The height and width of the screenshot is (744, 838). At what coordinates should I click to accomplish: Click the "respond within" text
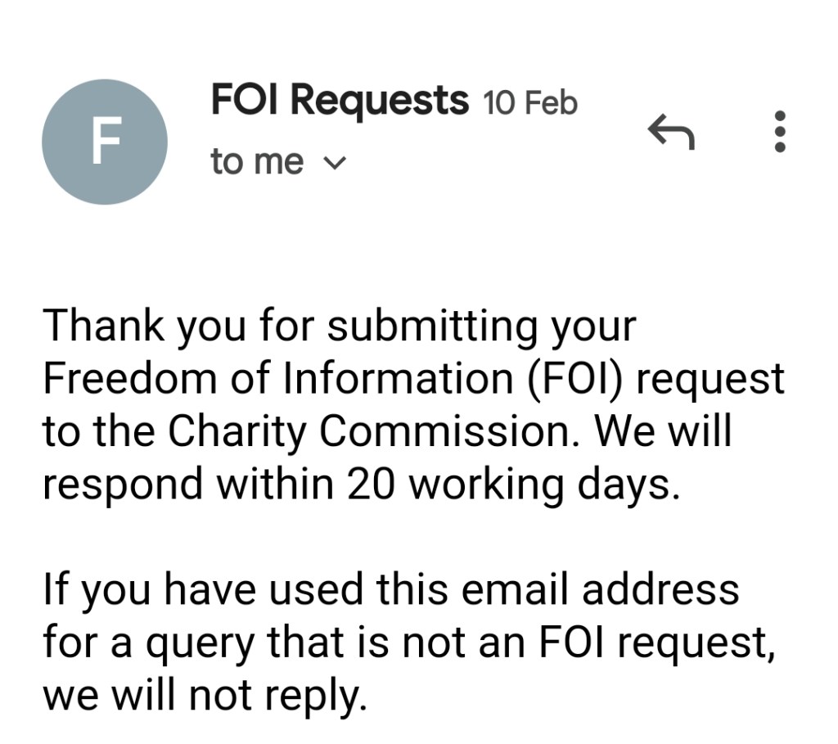tap(187, 485)
